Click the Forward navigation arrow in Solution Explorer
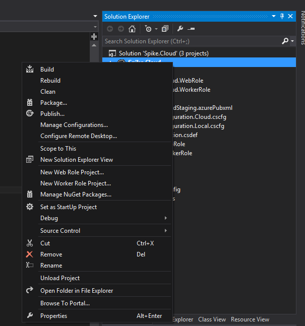 [x=121, y=29]
